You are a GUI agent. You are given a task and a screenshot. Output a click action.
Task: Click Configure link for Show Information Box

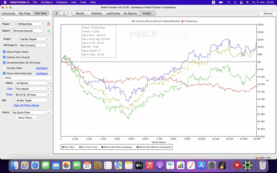(x=42, y=73)
